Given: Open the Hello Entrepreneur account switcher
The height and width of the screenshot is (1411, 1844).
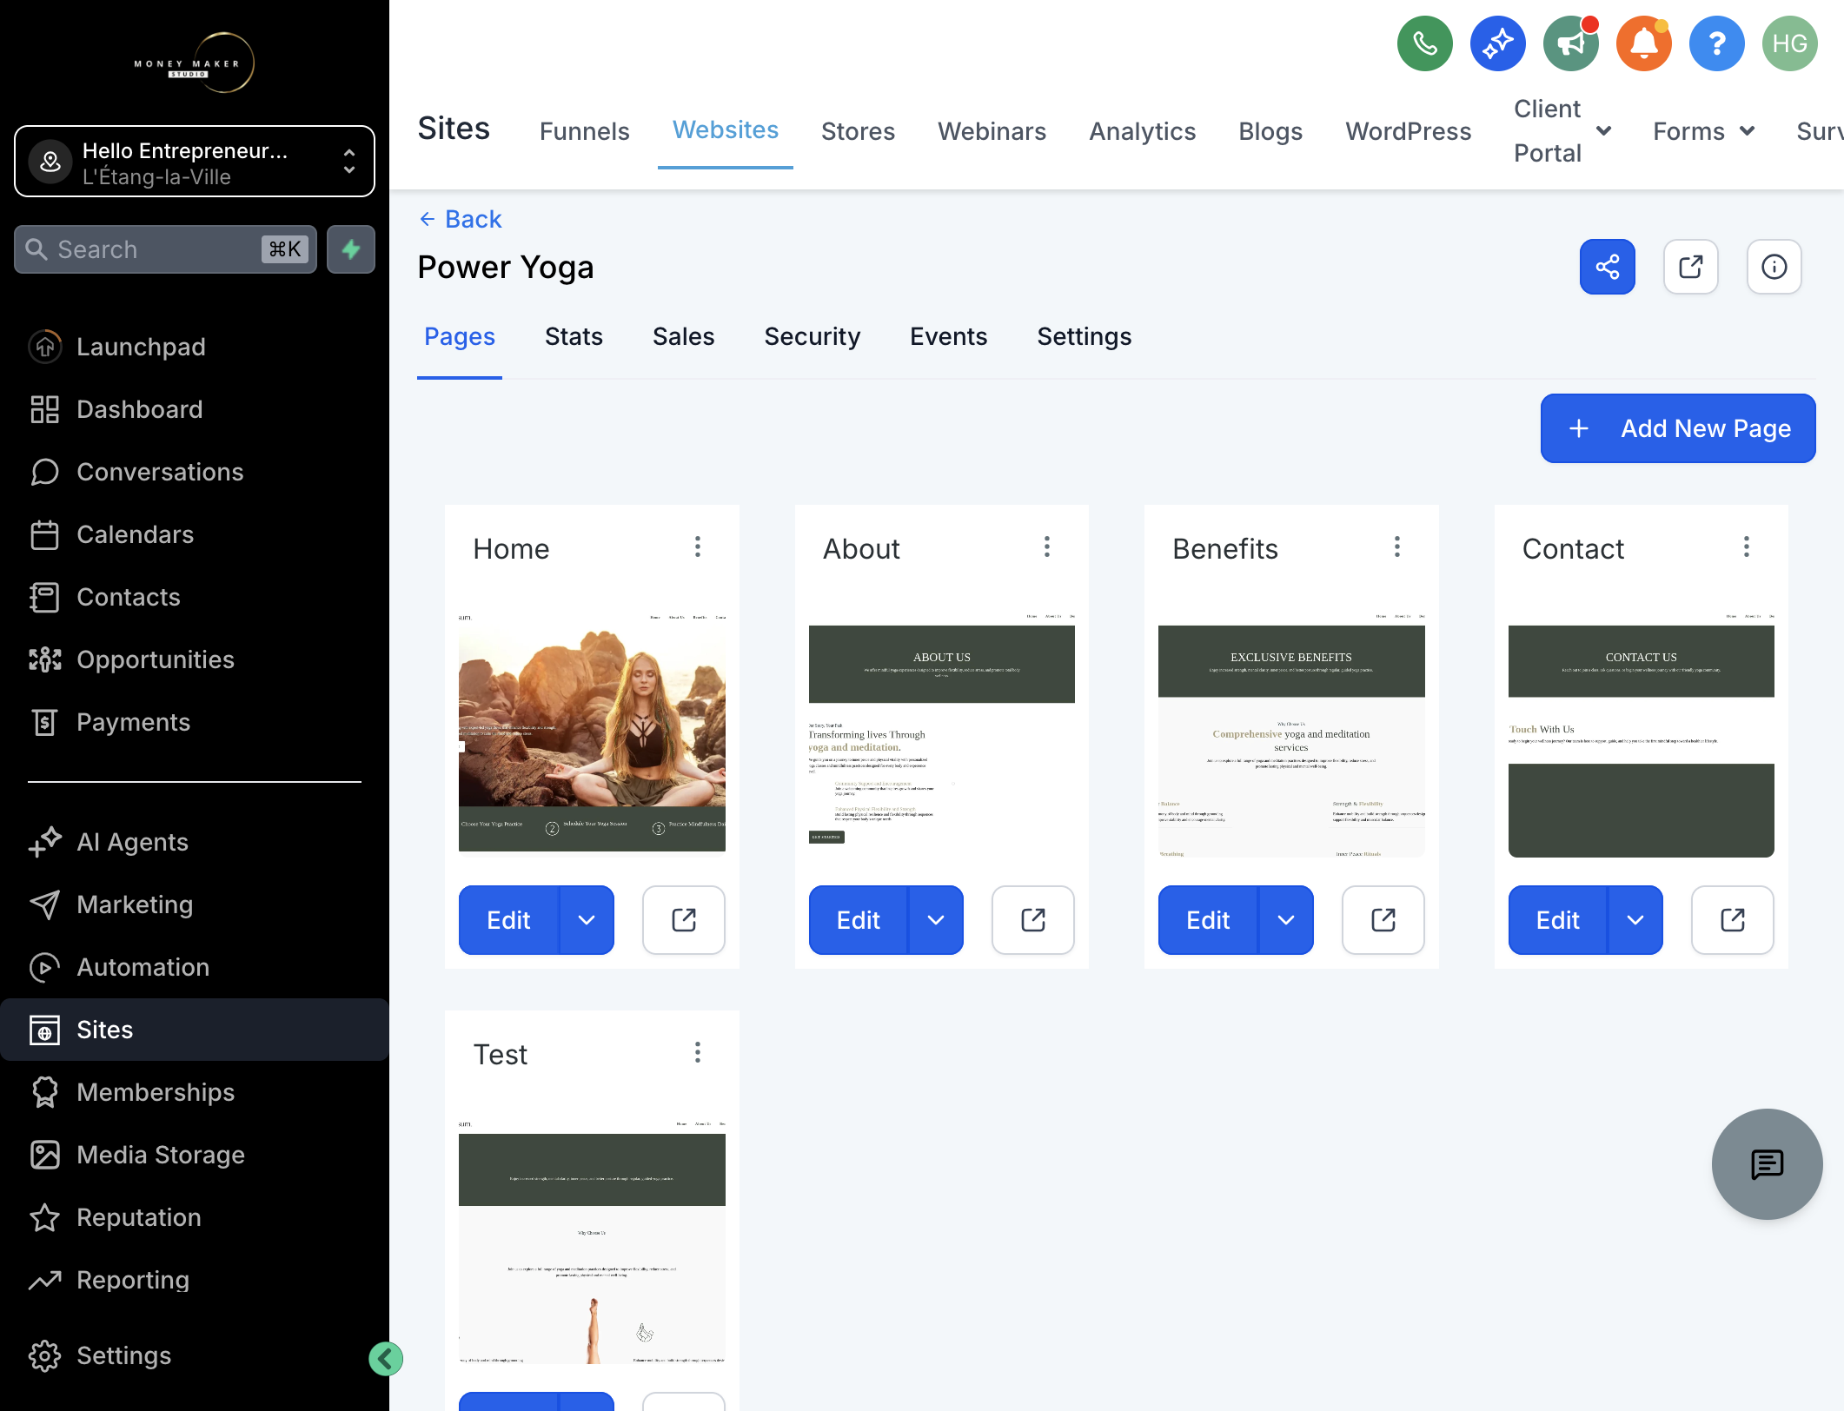Looking at the screenshot, I should [x=195, y=162].
